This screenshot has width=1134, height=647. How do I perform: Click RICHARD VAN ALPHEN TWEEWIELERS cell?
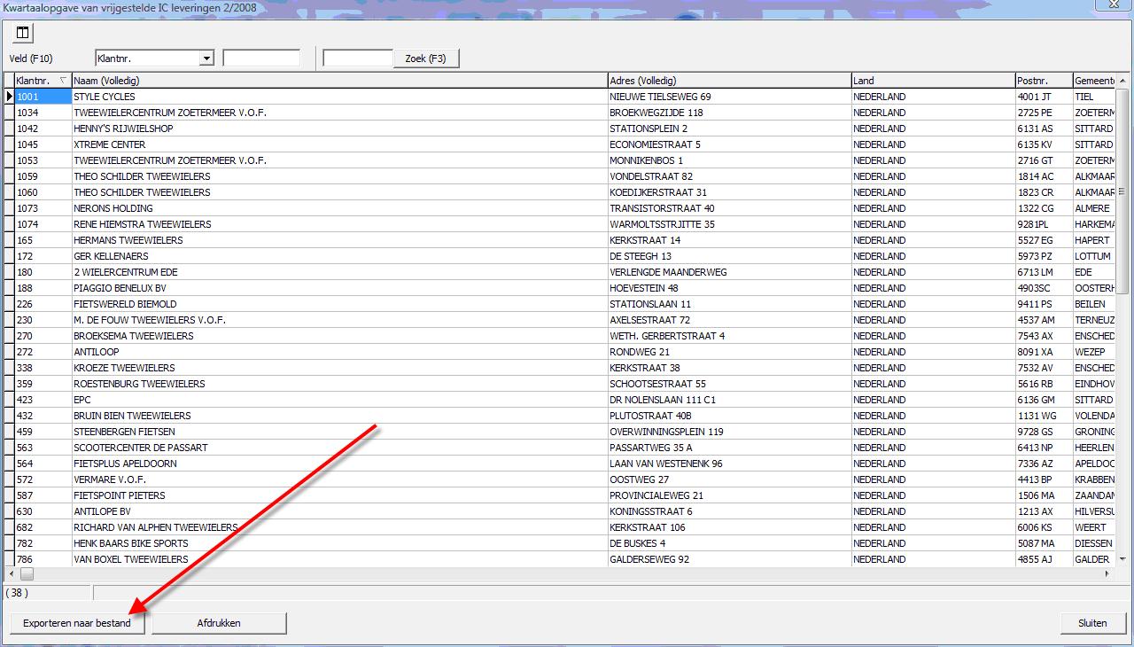tap(339, 527)
